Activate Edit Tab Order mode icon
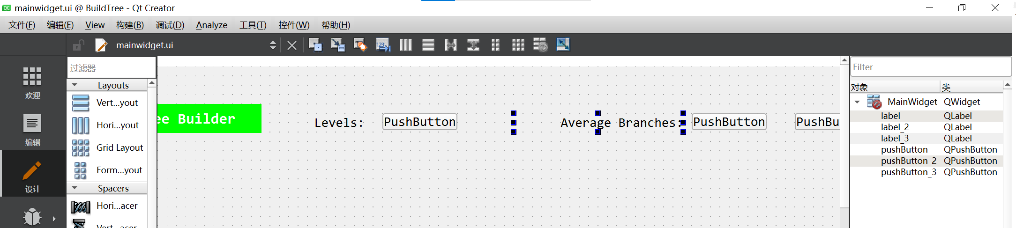The height and width of the screenshot is (228, 1016). (x=383, y=45)
